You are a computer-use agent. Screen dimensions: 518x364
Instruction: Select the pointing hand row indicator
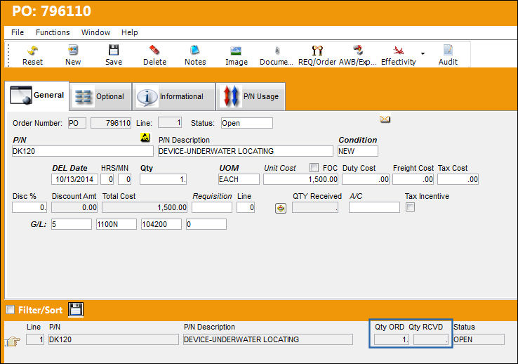point(13,341)
